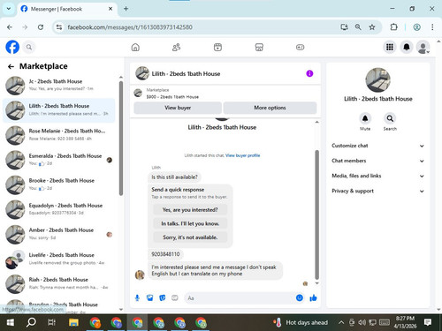The image size is (442, 331).
Task: Send a thumbs-up like
Action: [x=313, y=298]
